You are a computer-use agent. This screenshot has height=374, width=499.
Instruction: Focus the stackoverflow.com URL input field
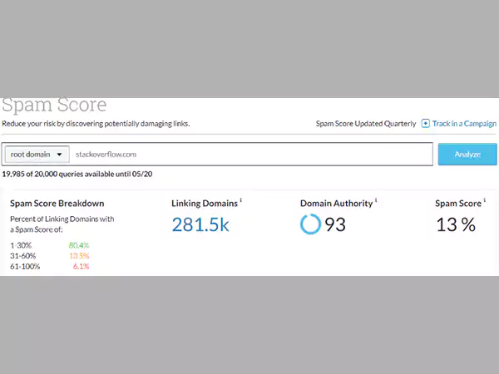249,155
